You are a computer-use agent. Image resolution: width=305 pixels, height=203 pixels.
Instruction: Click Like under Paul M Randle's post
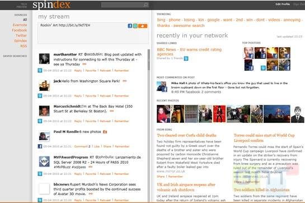click(x=97, y=146)
